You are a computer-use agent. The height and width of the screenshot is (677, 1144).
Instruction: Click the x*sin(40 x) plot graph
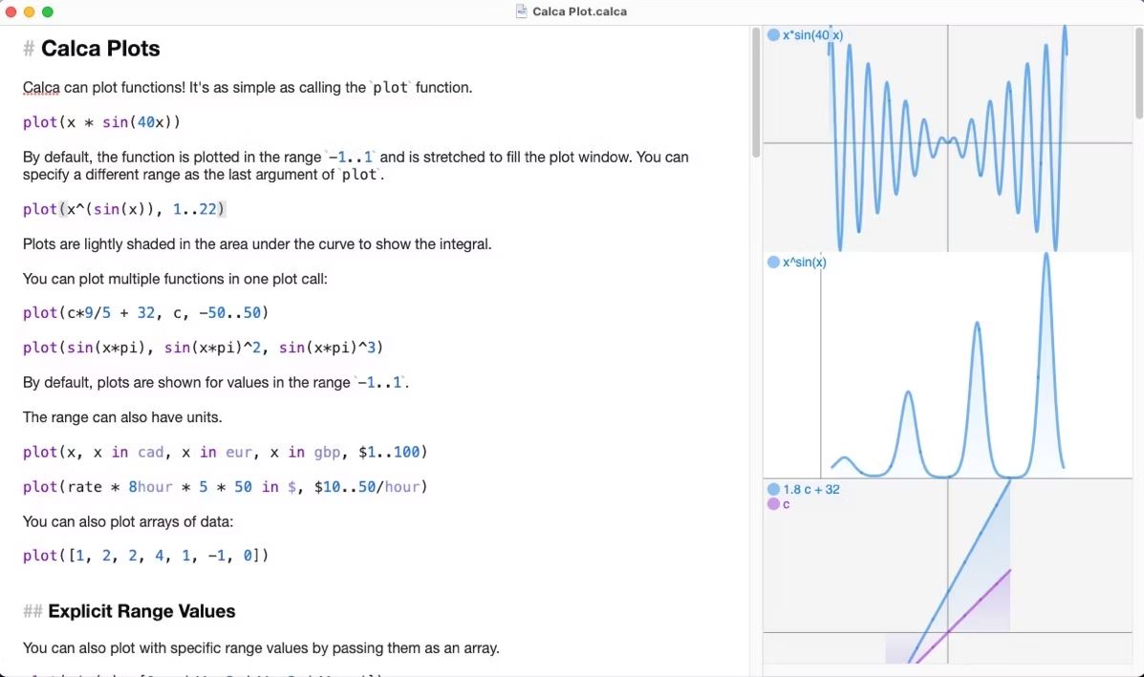coord(947,138)
